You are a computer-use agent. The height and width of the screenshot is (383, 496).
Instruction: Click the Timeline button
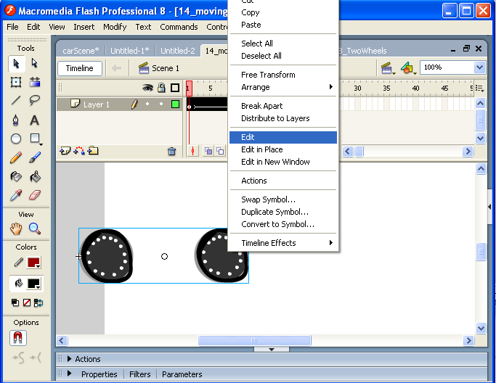(x=80, y=68)
